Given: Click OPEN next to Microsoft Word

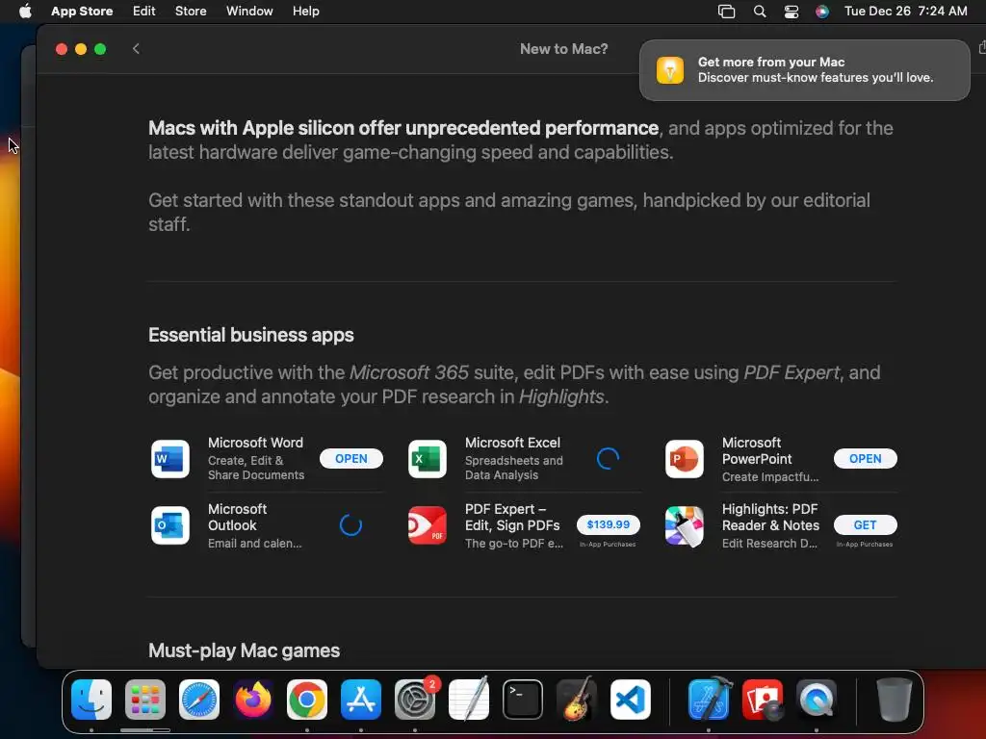Looking at the screenshot, I should [350, 459].
